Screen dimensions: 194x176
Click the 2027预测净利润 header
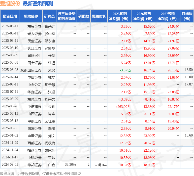[x=168, y=16]
